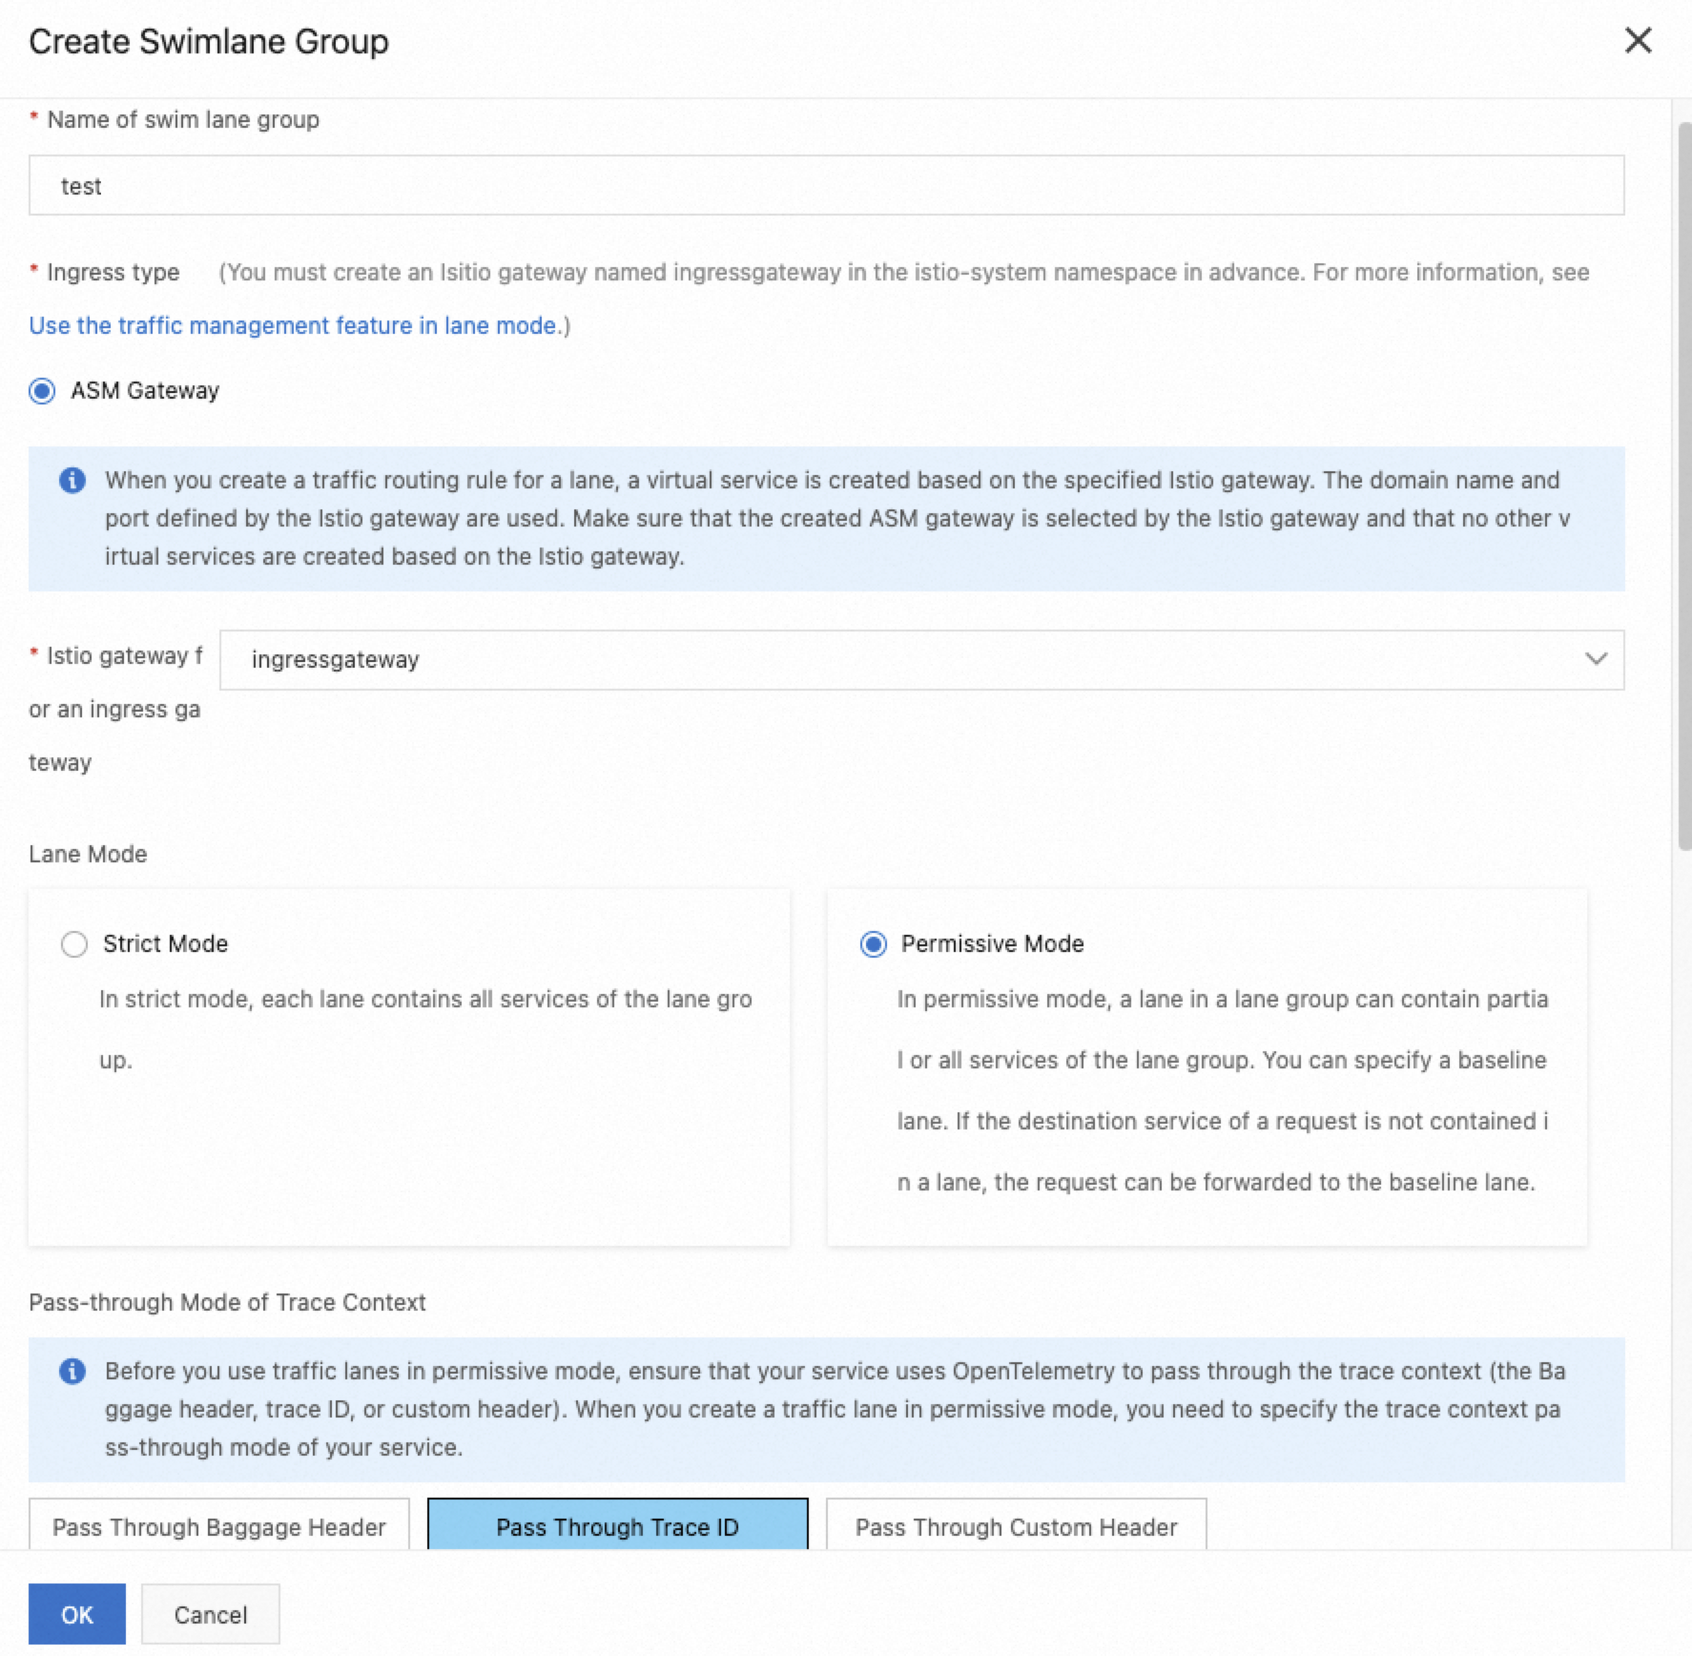This screenshot has height=1656, width=1692.
Task: Click the info icon in trace context notice
Action: click(72, 1371)
